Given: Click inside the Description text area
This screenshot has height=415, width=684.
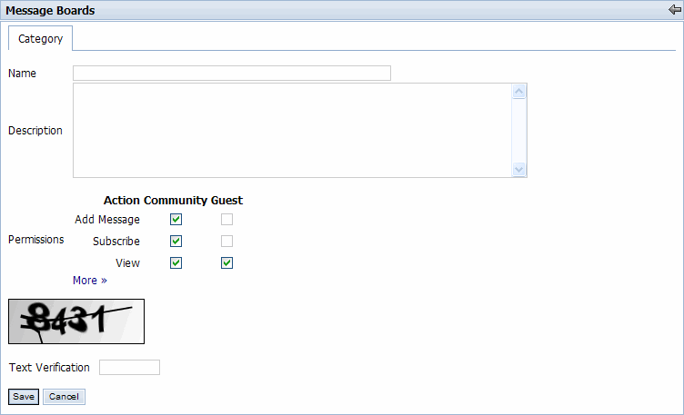Looking at the screenshot, I should [291, 130].
